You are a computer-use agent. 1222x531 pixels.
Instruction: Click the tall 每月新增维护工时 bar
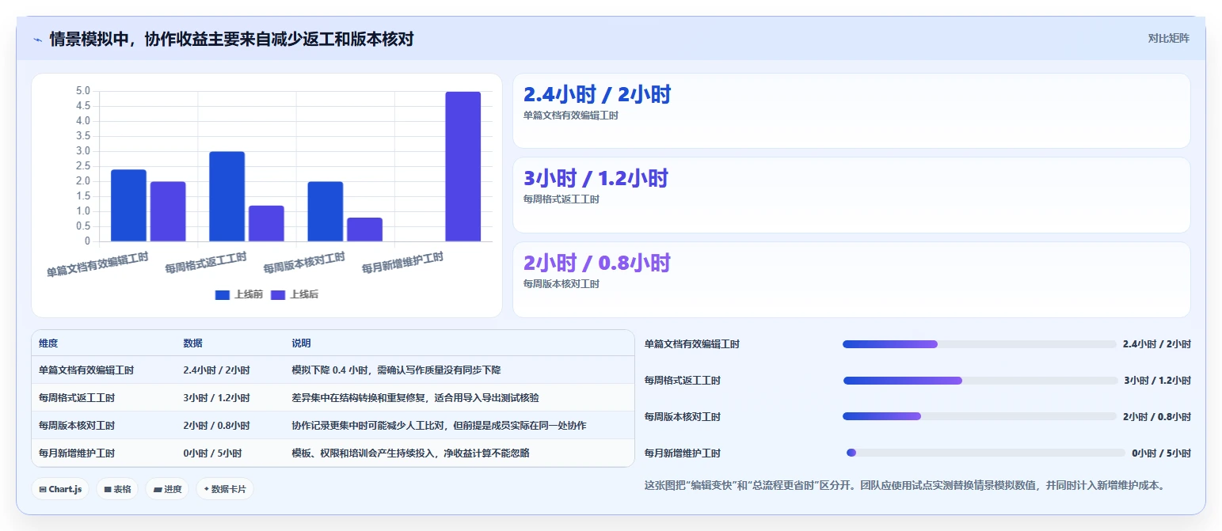pyautogui.click(x=463, y=166)
